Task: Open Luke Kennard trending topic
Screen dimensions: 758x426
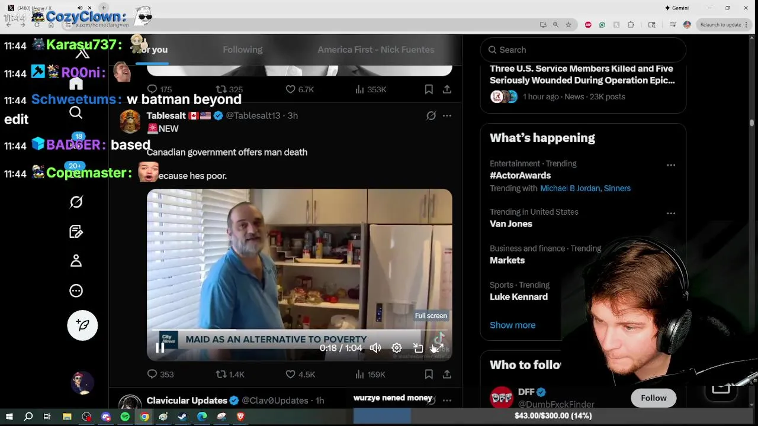Action: (519, 297)
